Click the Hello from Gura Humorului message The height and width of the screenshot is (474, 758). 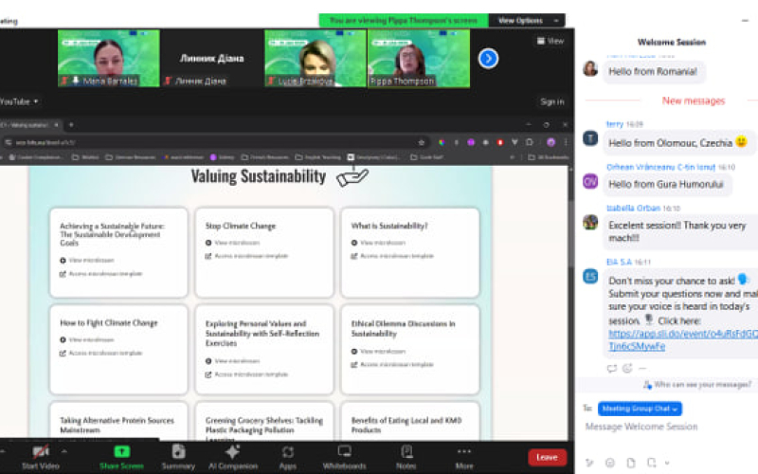tap(666, 184)
